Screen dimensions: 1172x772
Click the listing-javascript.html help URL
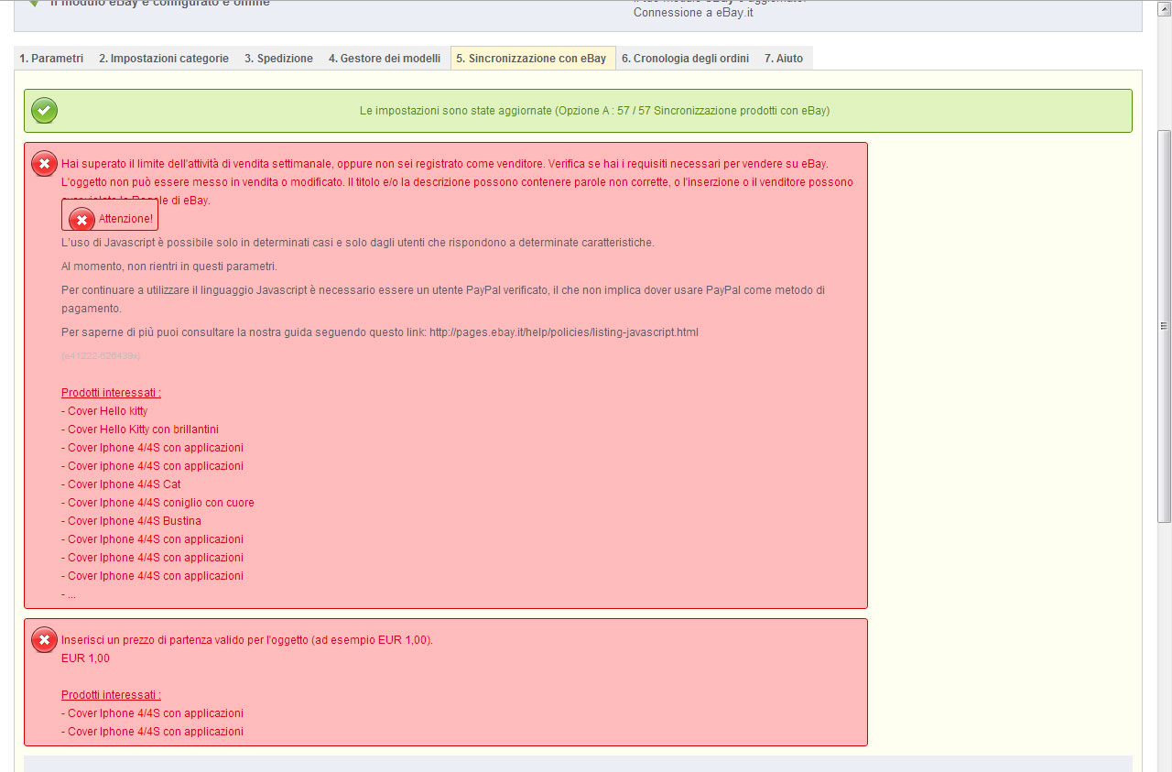(564, 332)
